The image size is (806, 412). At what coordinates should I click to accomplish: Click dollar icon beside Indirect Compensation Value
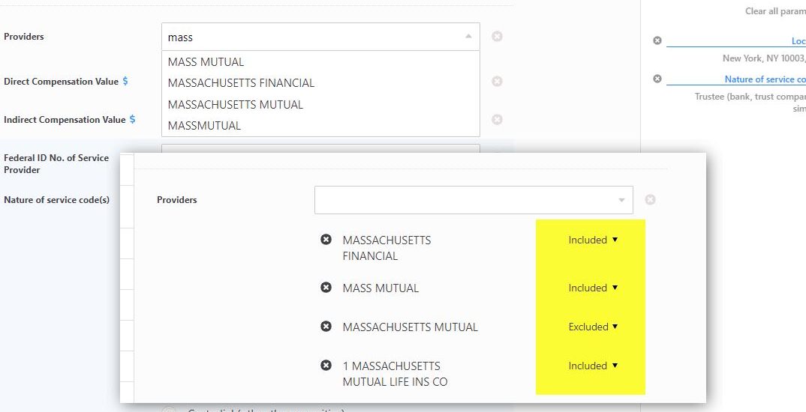(x=132, y=119)
